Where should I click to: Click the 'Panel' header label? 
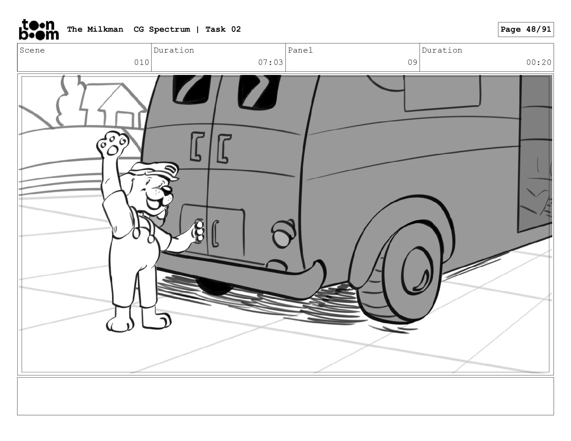tap(300, 50)
